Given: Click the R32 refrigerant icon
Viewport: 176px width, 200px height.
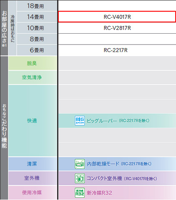Looking at the screenshot, I should [x=80, y=193].
